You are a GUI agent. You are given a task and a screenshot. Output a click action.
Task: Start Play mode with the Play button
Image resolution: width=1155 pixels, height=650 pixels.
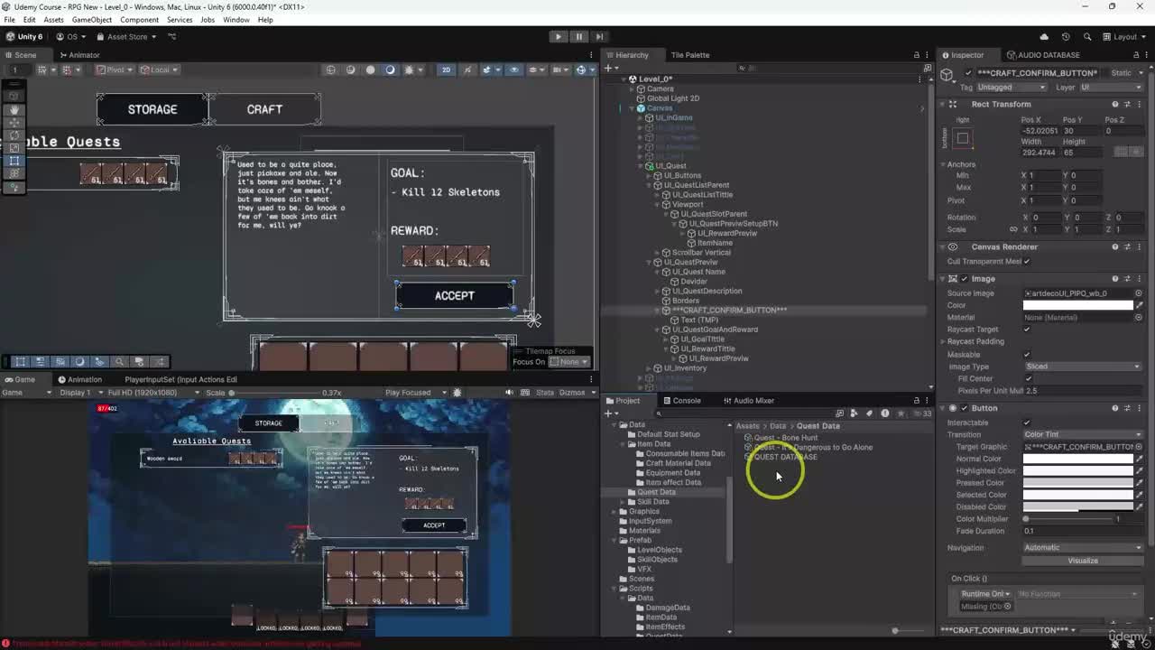559,37
